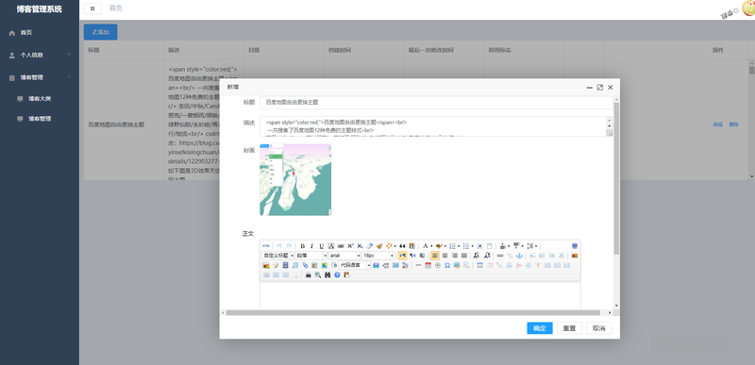Screen dimensions: 755x365
Task: Insert music
Action: coord(295,265)
